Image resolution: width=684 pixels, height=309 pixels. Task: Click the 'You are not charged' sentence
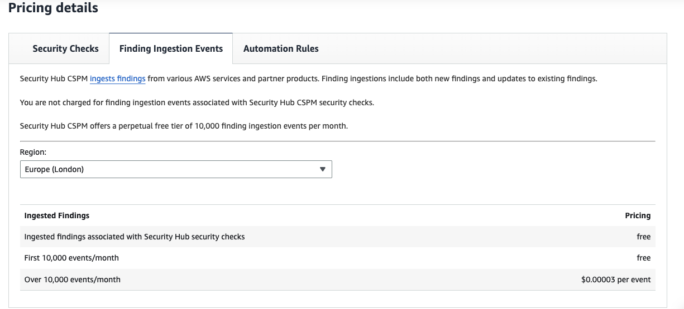tap(197, 103)
